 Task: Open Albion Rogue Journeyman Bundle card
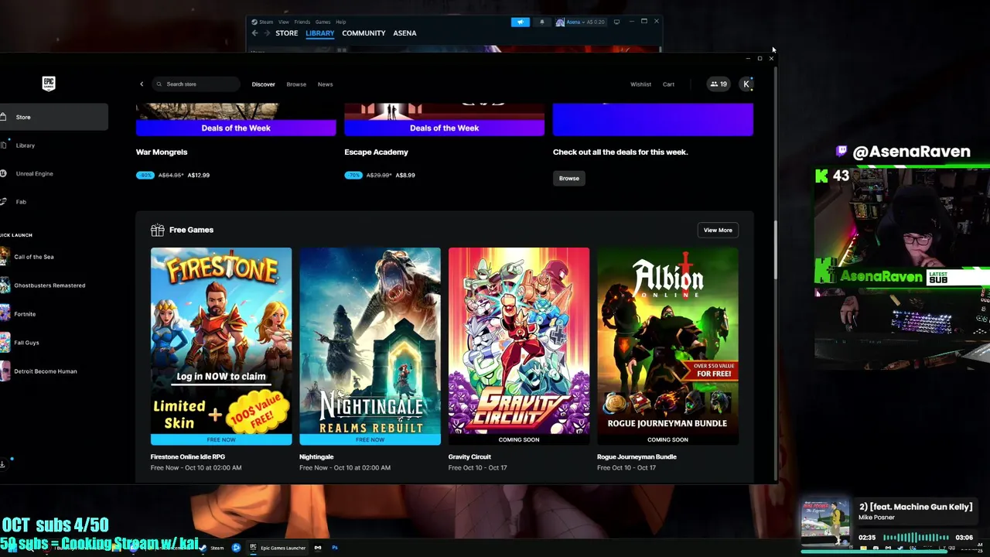click(667, 346)
